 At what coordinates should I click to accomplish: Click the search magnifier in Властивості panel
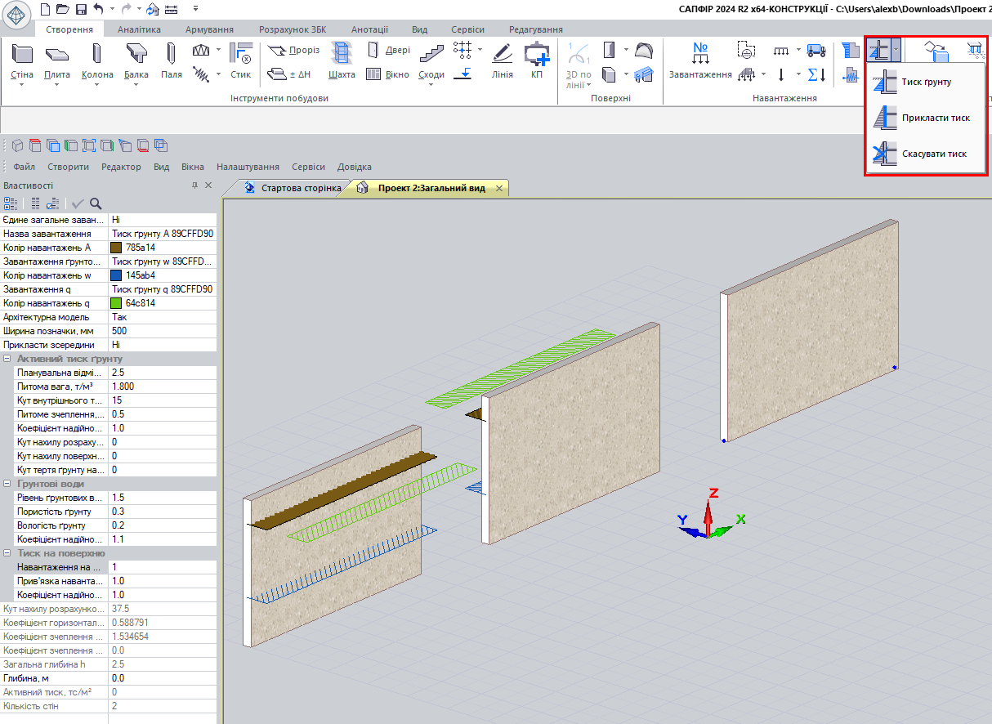click(x=96, y=203)
